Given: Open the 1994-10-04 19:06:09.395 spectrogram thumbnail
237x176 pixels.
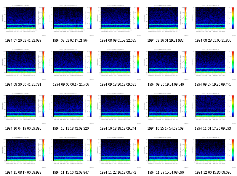Looking at the screenshot, I should (x=23, y=108).
